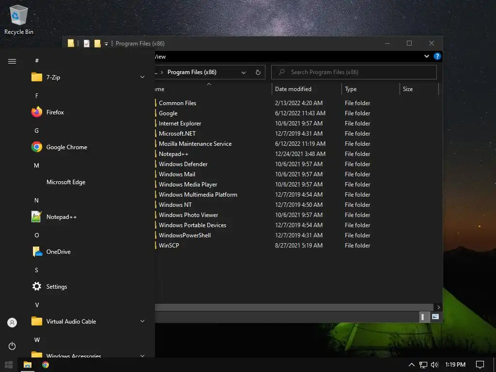Select the Common Files folder
The height and width of the screenshot is (372, 496).
pyautogui.click(x=177, y=103)
